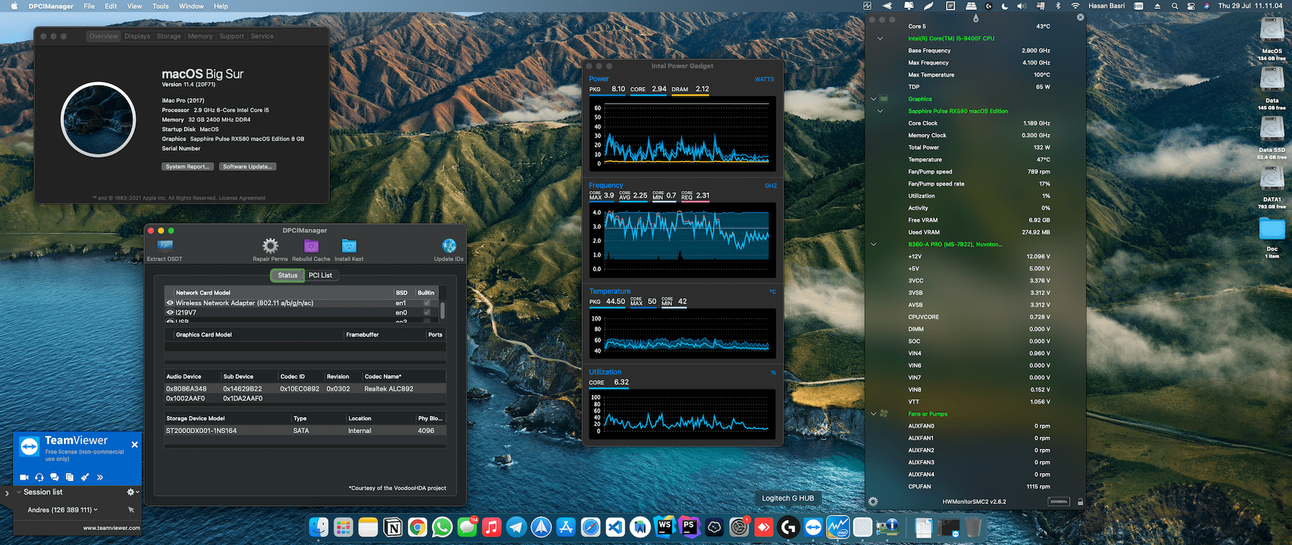This screenshot has height=545, width=1292.
Task: Toggle Do Not Disturb moon in menu bar
Action: 1005,5
